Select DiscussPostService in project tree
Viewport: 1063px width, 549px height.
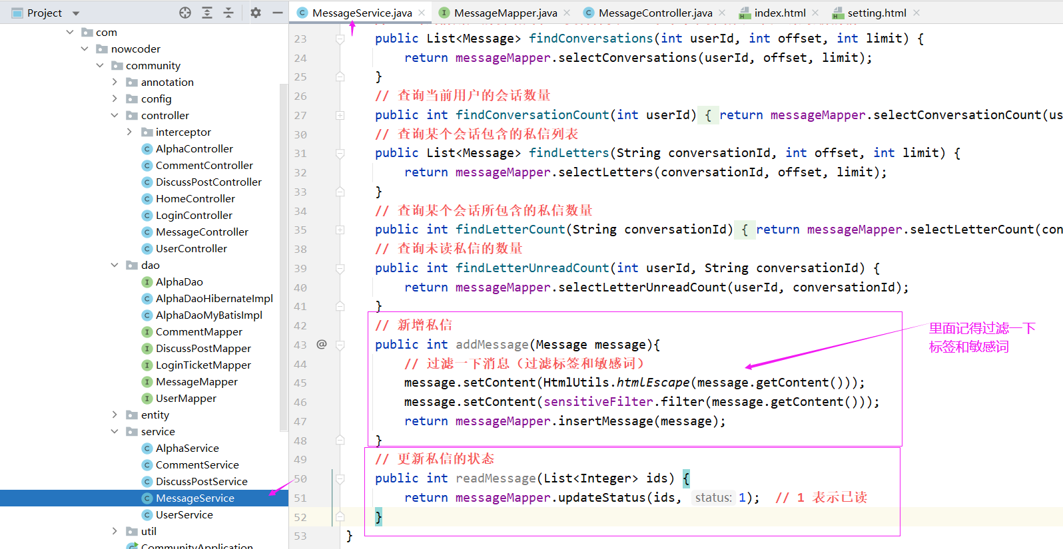tap(202, 481)
